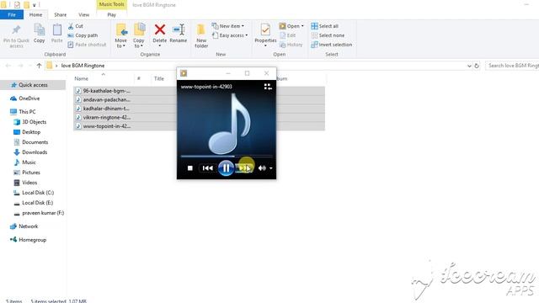This screenshot has width=539, height=303.
Task: Click Copy path
Action: [x=83, y=35]
